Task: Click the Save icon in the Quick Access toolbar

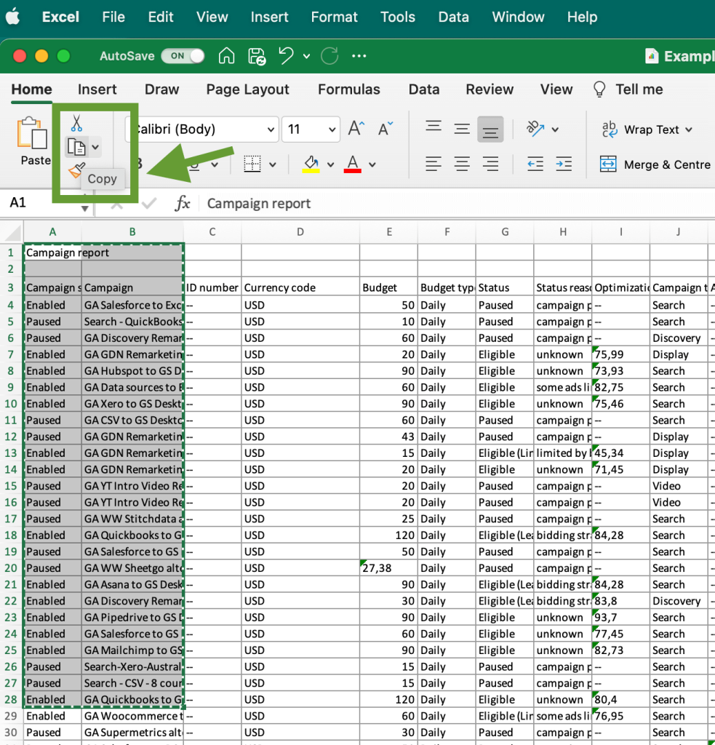Action: 256,55
